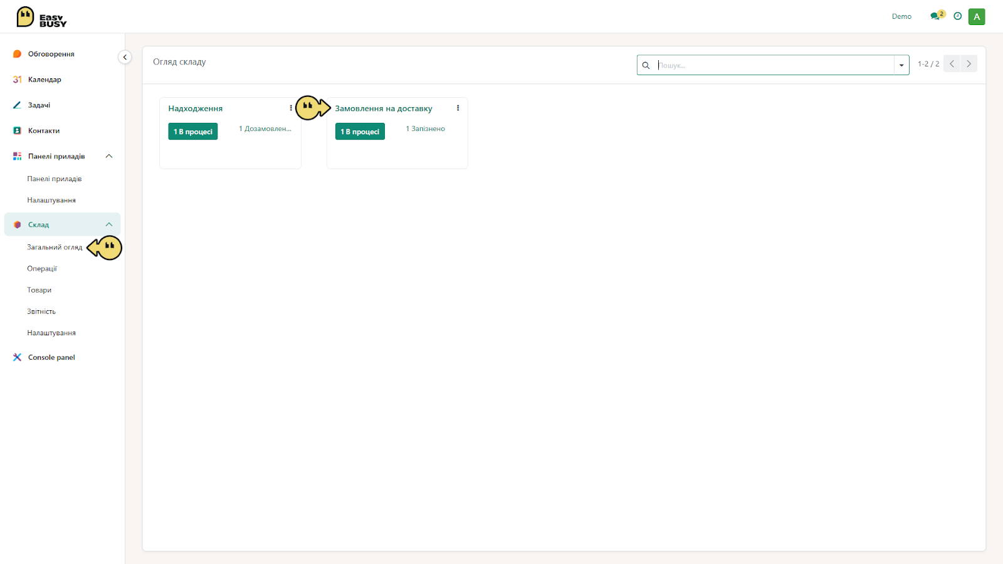Open Операції submenu item

pos(42,268)
